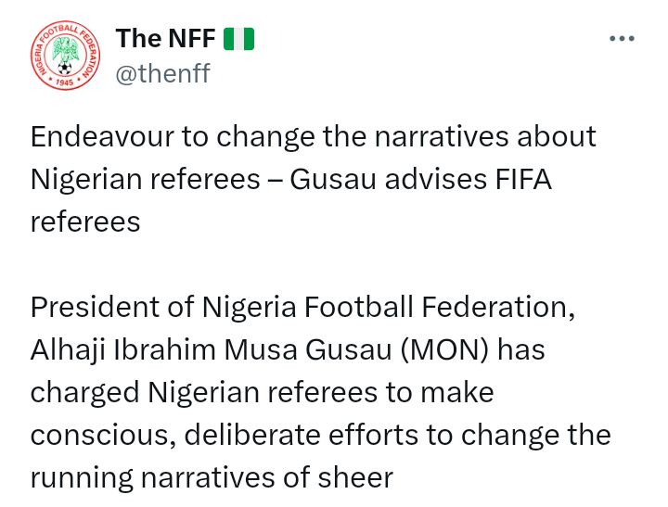Open the NFF profile picture logo
The image size is (668, 507).
64,56
